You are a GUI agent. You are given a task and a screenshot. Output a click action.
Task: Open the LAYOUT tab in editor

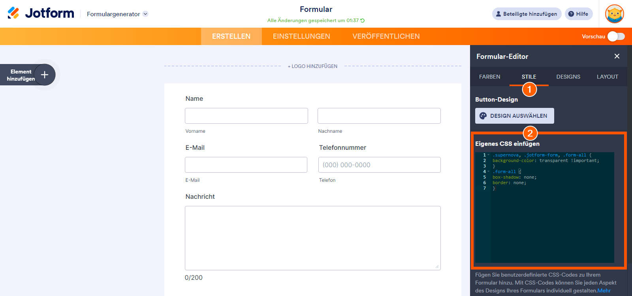pos(607,77)
